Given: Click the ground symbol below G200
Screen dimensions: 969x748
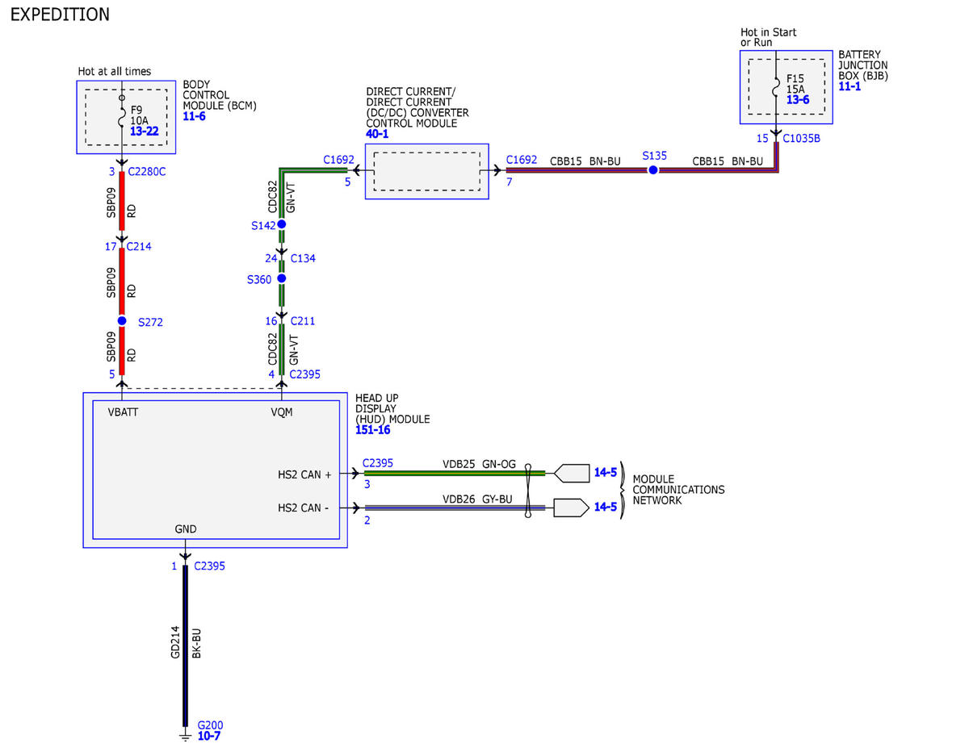Looking at the screenshot, I should 186,737.
